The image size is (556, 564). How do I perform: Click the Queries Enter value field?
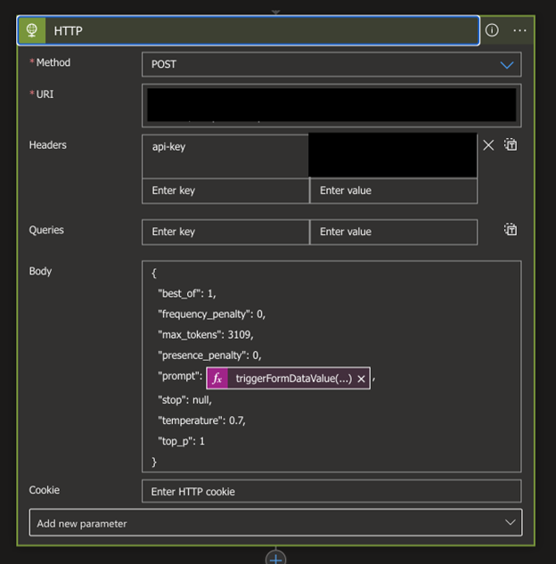393,232
